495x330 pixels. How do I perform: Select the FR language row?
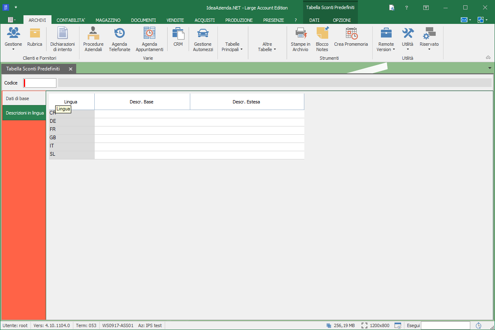pos(177,130)
